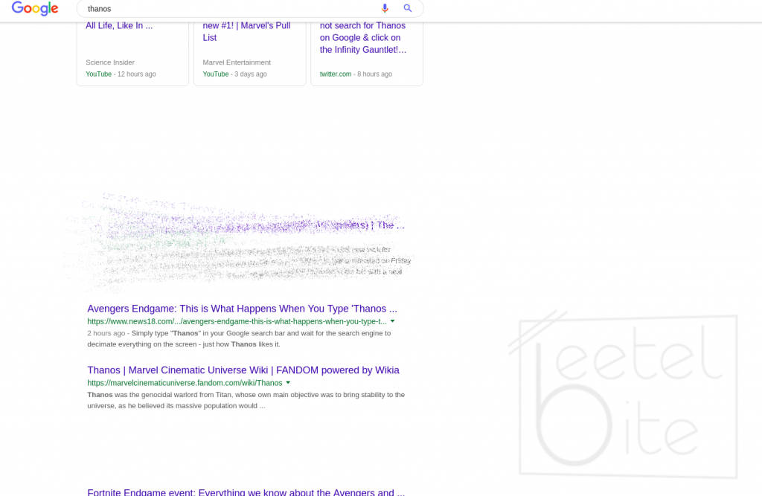This screenshot has width=762, height=496.
Task: Click snippet 'Thanos was the genocidal warlord from Titan'
Action: pos(246,400)
